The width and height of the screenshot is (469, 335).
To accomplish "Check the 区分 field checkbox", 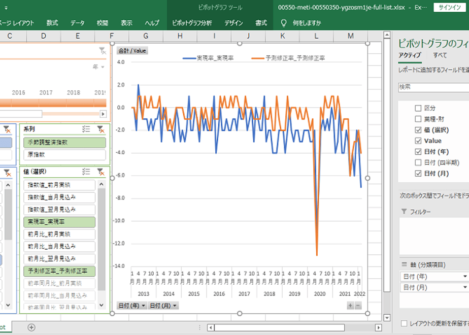I will pyautogui.click(x=418, y=108).
